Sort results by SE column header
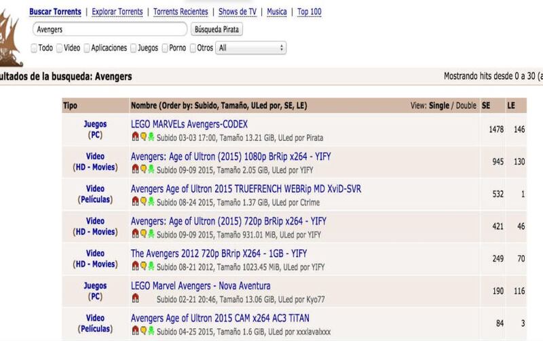Screen dimensions: 543x341 pyautogui.click(x=486, y=106)
